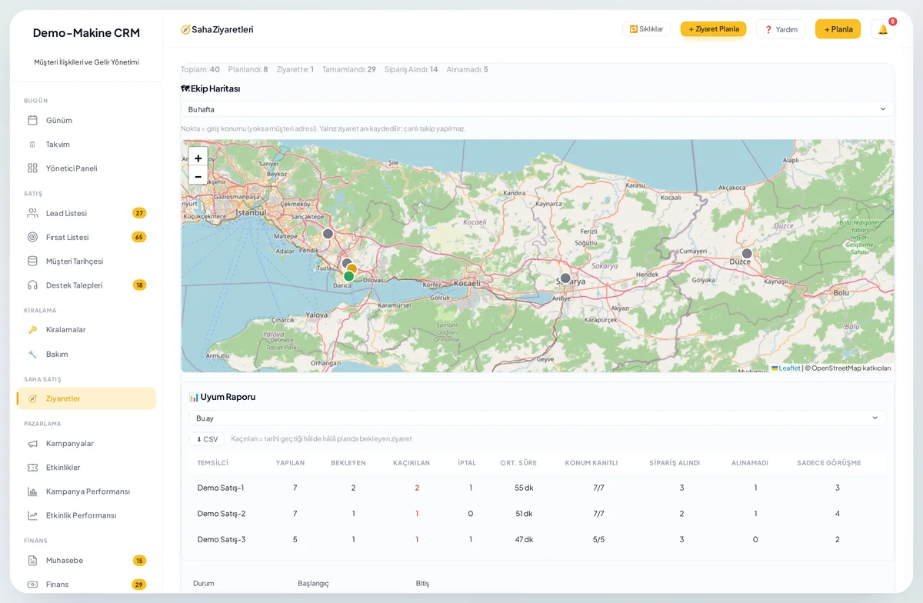Open the notifications bell icon
Screen dimensions: 923x603
click(882, 29)
